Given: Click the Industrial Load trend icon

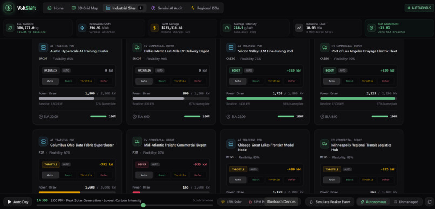Looking at the screenshot, I should point(299,27).
